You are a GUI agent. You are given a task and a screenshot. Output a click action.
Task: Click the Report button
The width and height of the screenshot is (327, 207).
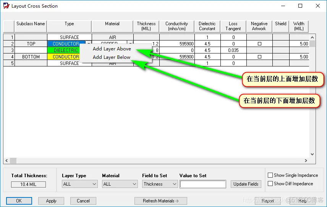268,201
